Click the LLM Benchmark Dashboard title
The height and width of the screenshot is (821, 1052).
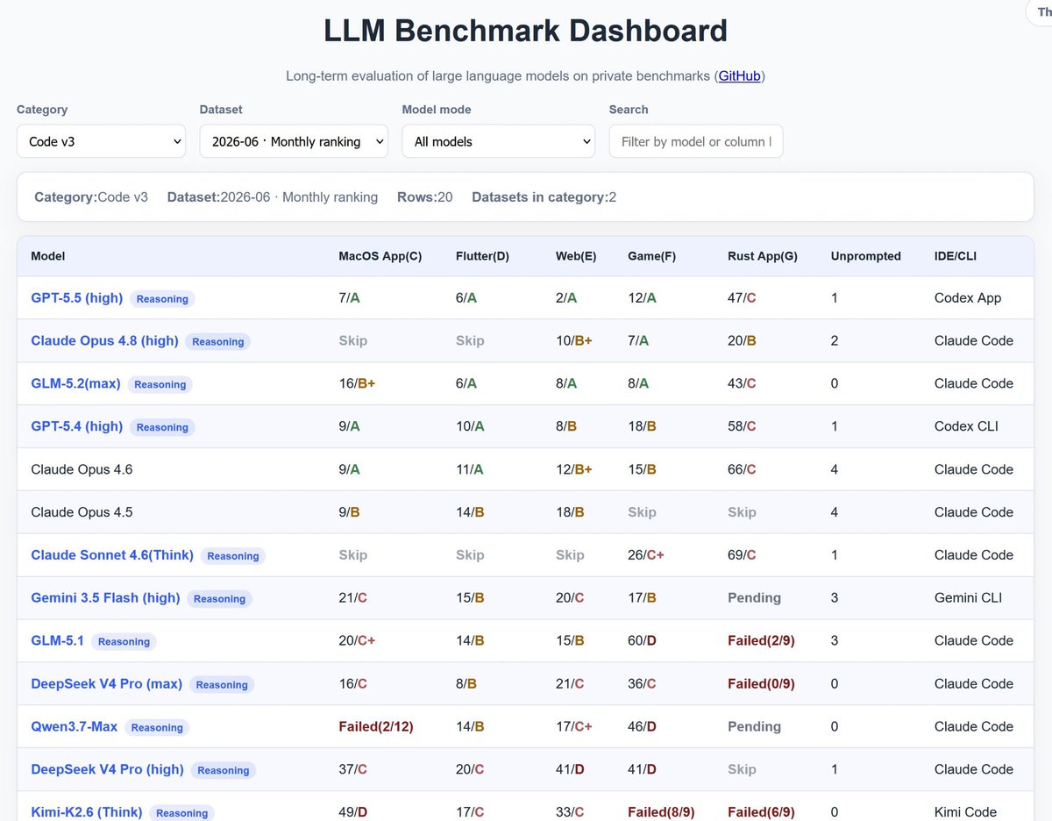tap(526, 31)
